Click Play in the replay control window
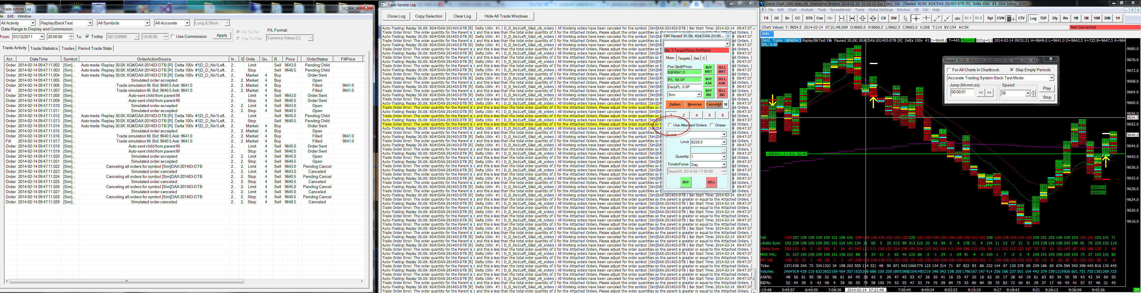Viewport: 1141px width, 293px height. pos(1047,88)
